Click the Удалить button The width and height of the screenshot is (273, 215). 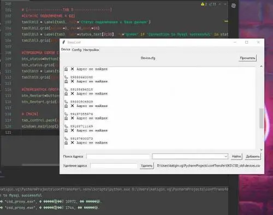[147, 166]
